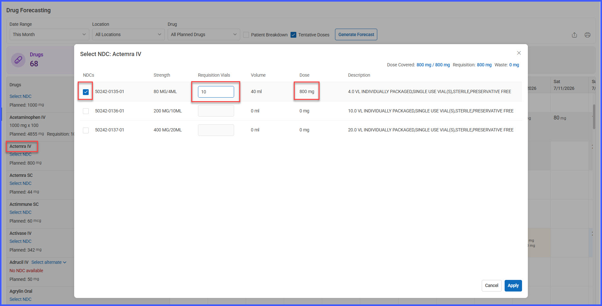Click the Drugs pill icon

pyautogui.click(x=18, y=60)
